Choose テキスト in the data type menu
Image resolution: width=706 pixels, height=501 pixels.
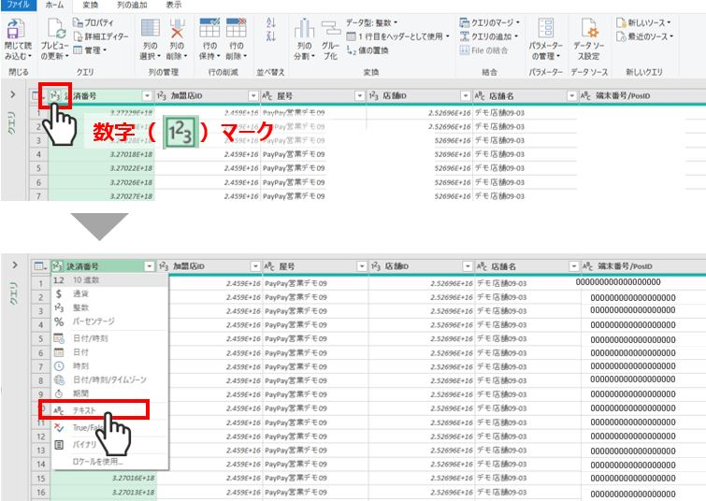click(85, 410)
